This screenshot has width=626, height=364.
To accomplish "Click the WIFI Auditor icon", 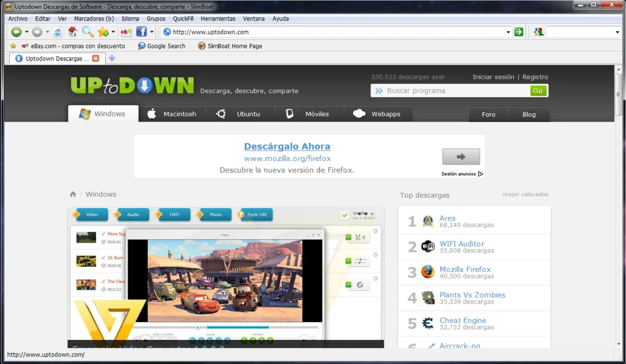I will (428, 247).
